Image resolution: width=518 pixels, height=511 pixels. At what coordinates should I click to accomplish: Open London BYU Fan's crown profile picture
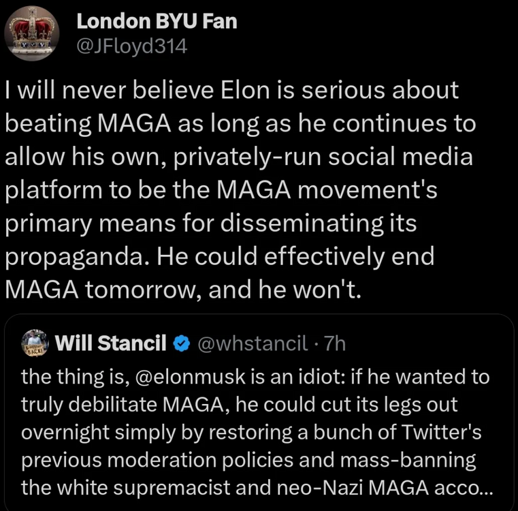coord(31,33)
